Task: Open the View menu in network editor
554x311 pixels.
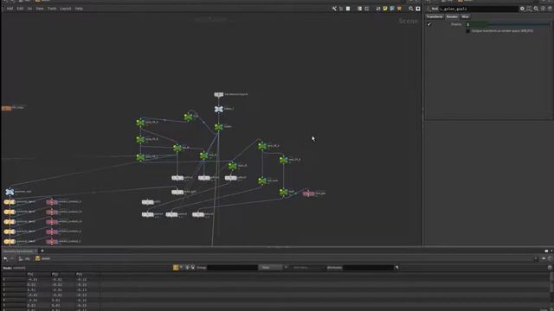Action: (x=40, y=9)
